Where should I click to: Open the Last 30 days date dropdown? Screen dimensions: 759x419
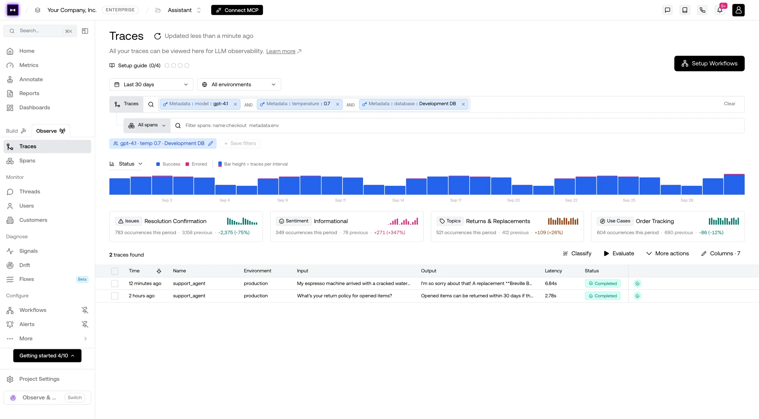[151, 85]
